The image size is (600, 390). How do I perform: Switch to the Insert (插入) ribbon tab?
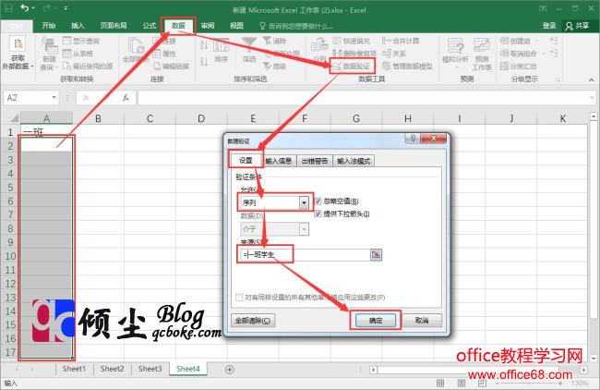point(78,26)
